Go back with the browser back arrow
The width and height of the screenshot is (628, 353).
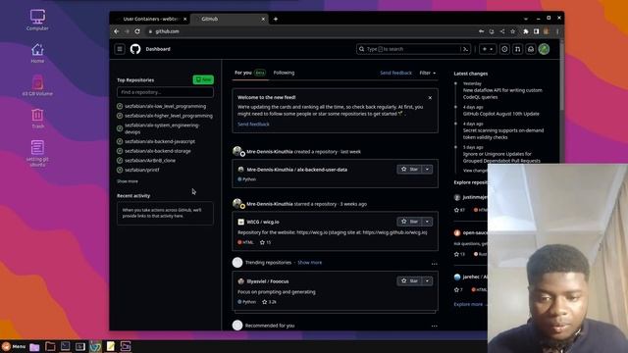click(117, 31)
